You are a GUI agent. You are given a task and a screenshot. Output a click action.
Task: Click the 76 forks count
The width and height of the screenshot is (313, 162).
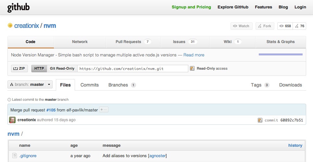[300, 26]
